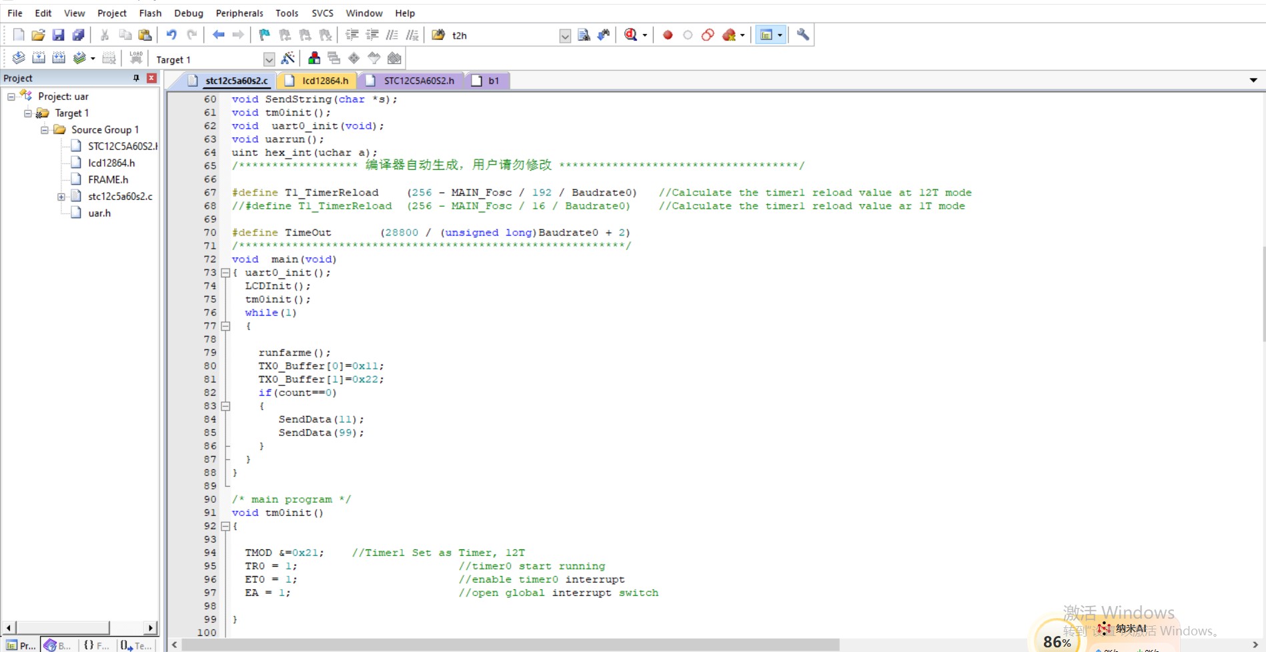Switch to the lcd12864.h editor tab
This screenshot has width=1266, height=652.
click(x=324, y=81)
